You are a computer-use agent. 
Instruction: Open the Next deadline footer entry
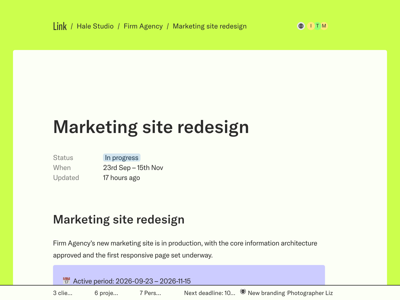[210, 293]
